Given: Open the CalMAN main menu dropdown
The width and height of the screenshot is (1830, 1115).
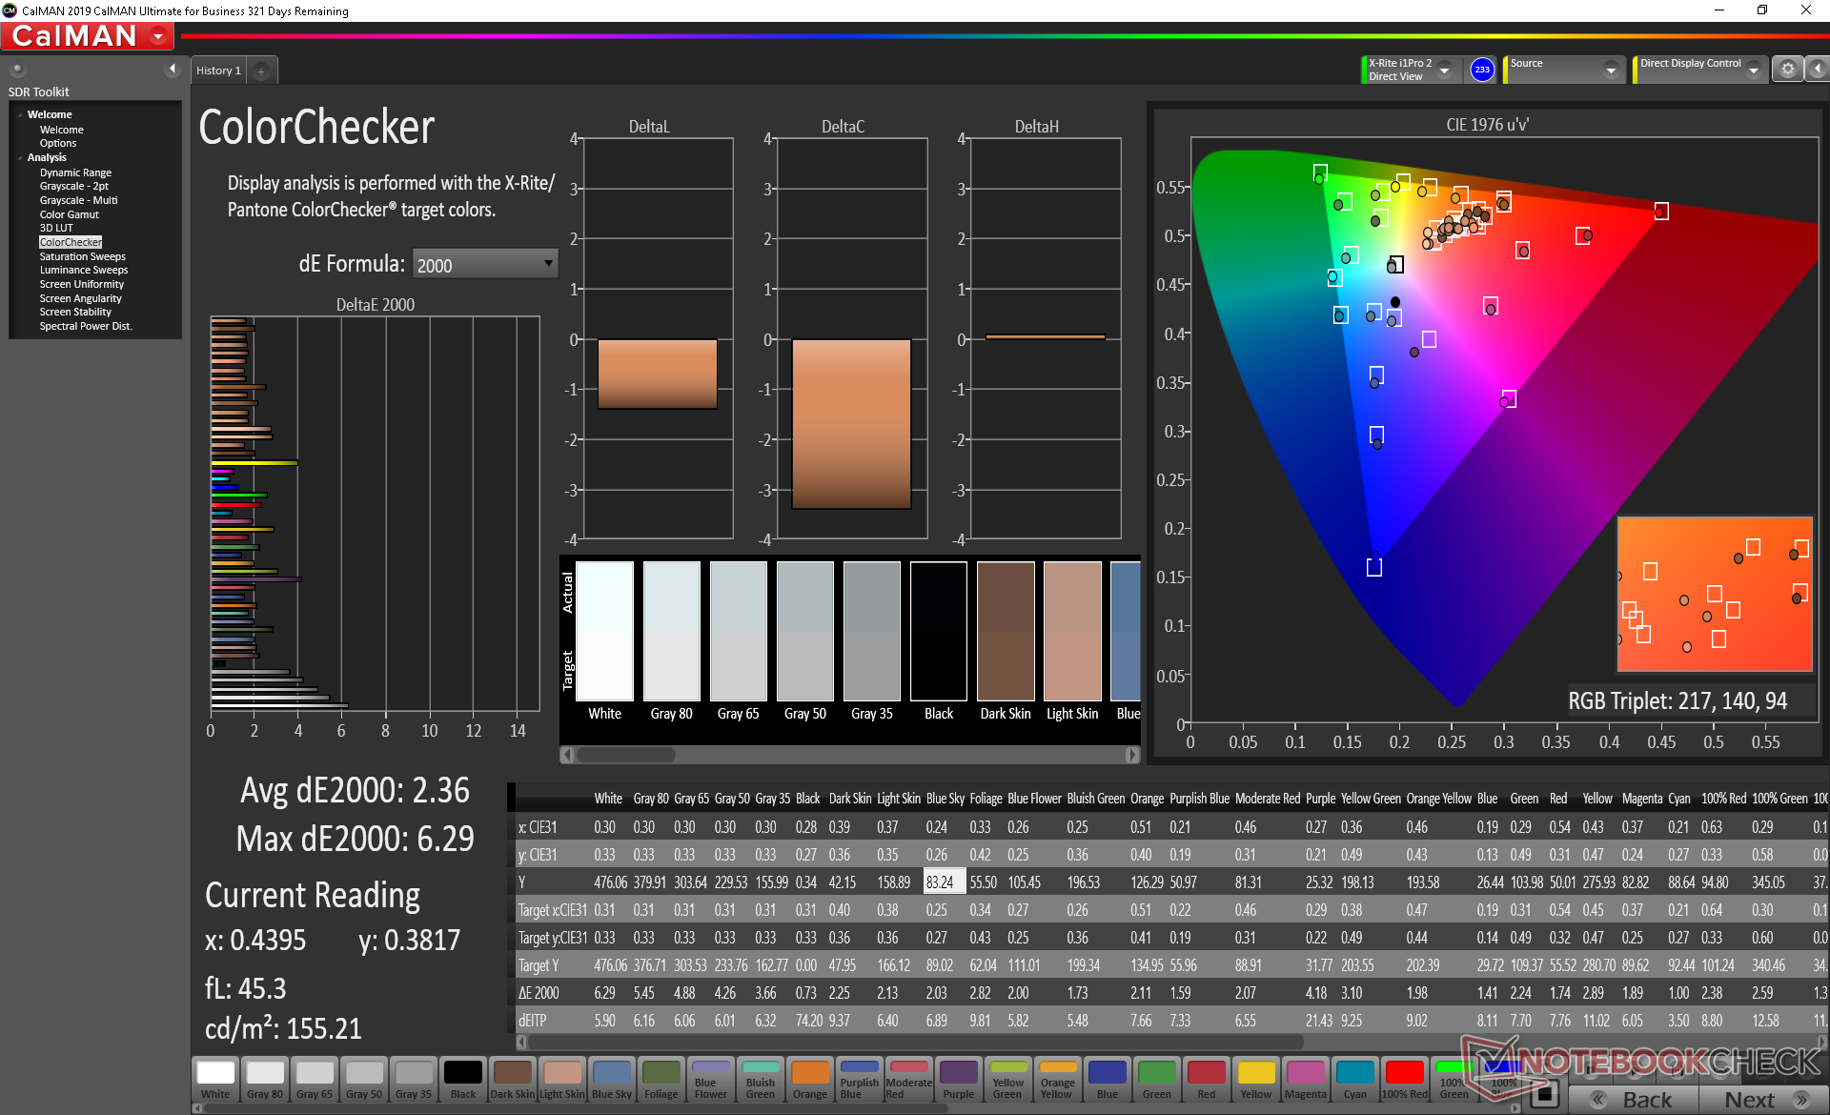Looking at the screenshot, I should click(158, 37).
